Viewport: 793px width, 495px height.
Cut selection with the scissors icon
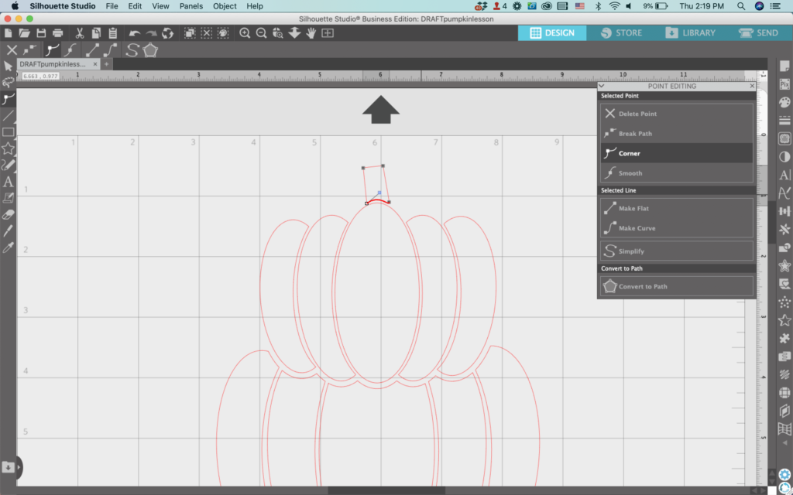80,33
